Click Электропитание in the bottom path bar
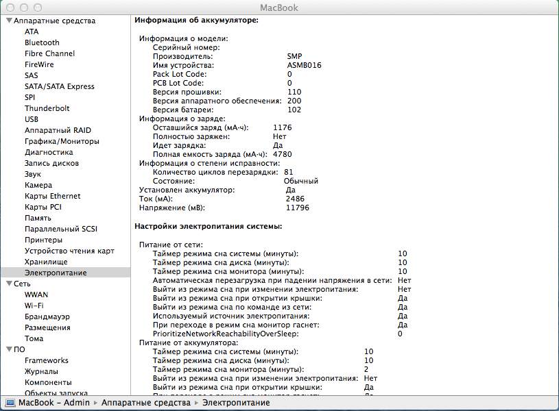Image resolution: width=559 pixels, height=411 pixels. [235, 403]
